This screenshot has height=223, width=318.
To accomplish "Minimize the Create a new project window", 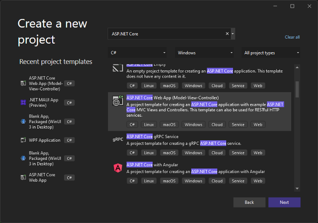I will coord(275,6).
